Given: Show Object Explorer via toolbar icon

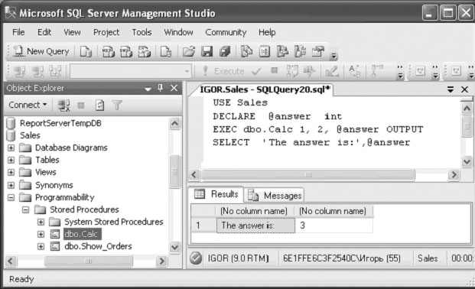Looking at the screenshot, I should (282, 51).
